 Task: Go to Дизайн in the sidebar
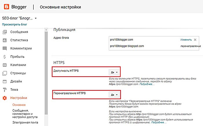(16, 81)
